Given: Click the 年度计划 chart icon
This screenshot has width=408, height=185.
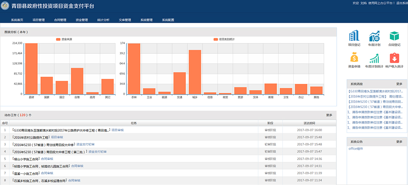Looking at the screenshot, I should pyautogui.click(x=374, y=37).
